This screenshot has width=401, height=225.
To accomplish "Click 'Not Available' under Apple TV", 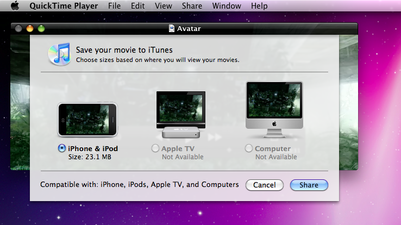I will click(183, 157).
